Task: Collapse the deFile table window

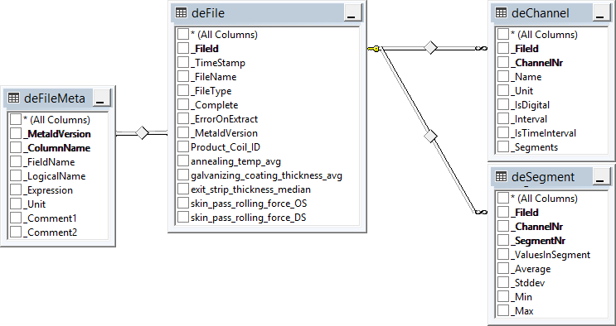Action: [353, 13]
